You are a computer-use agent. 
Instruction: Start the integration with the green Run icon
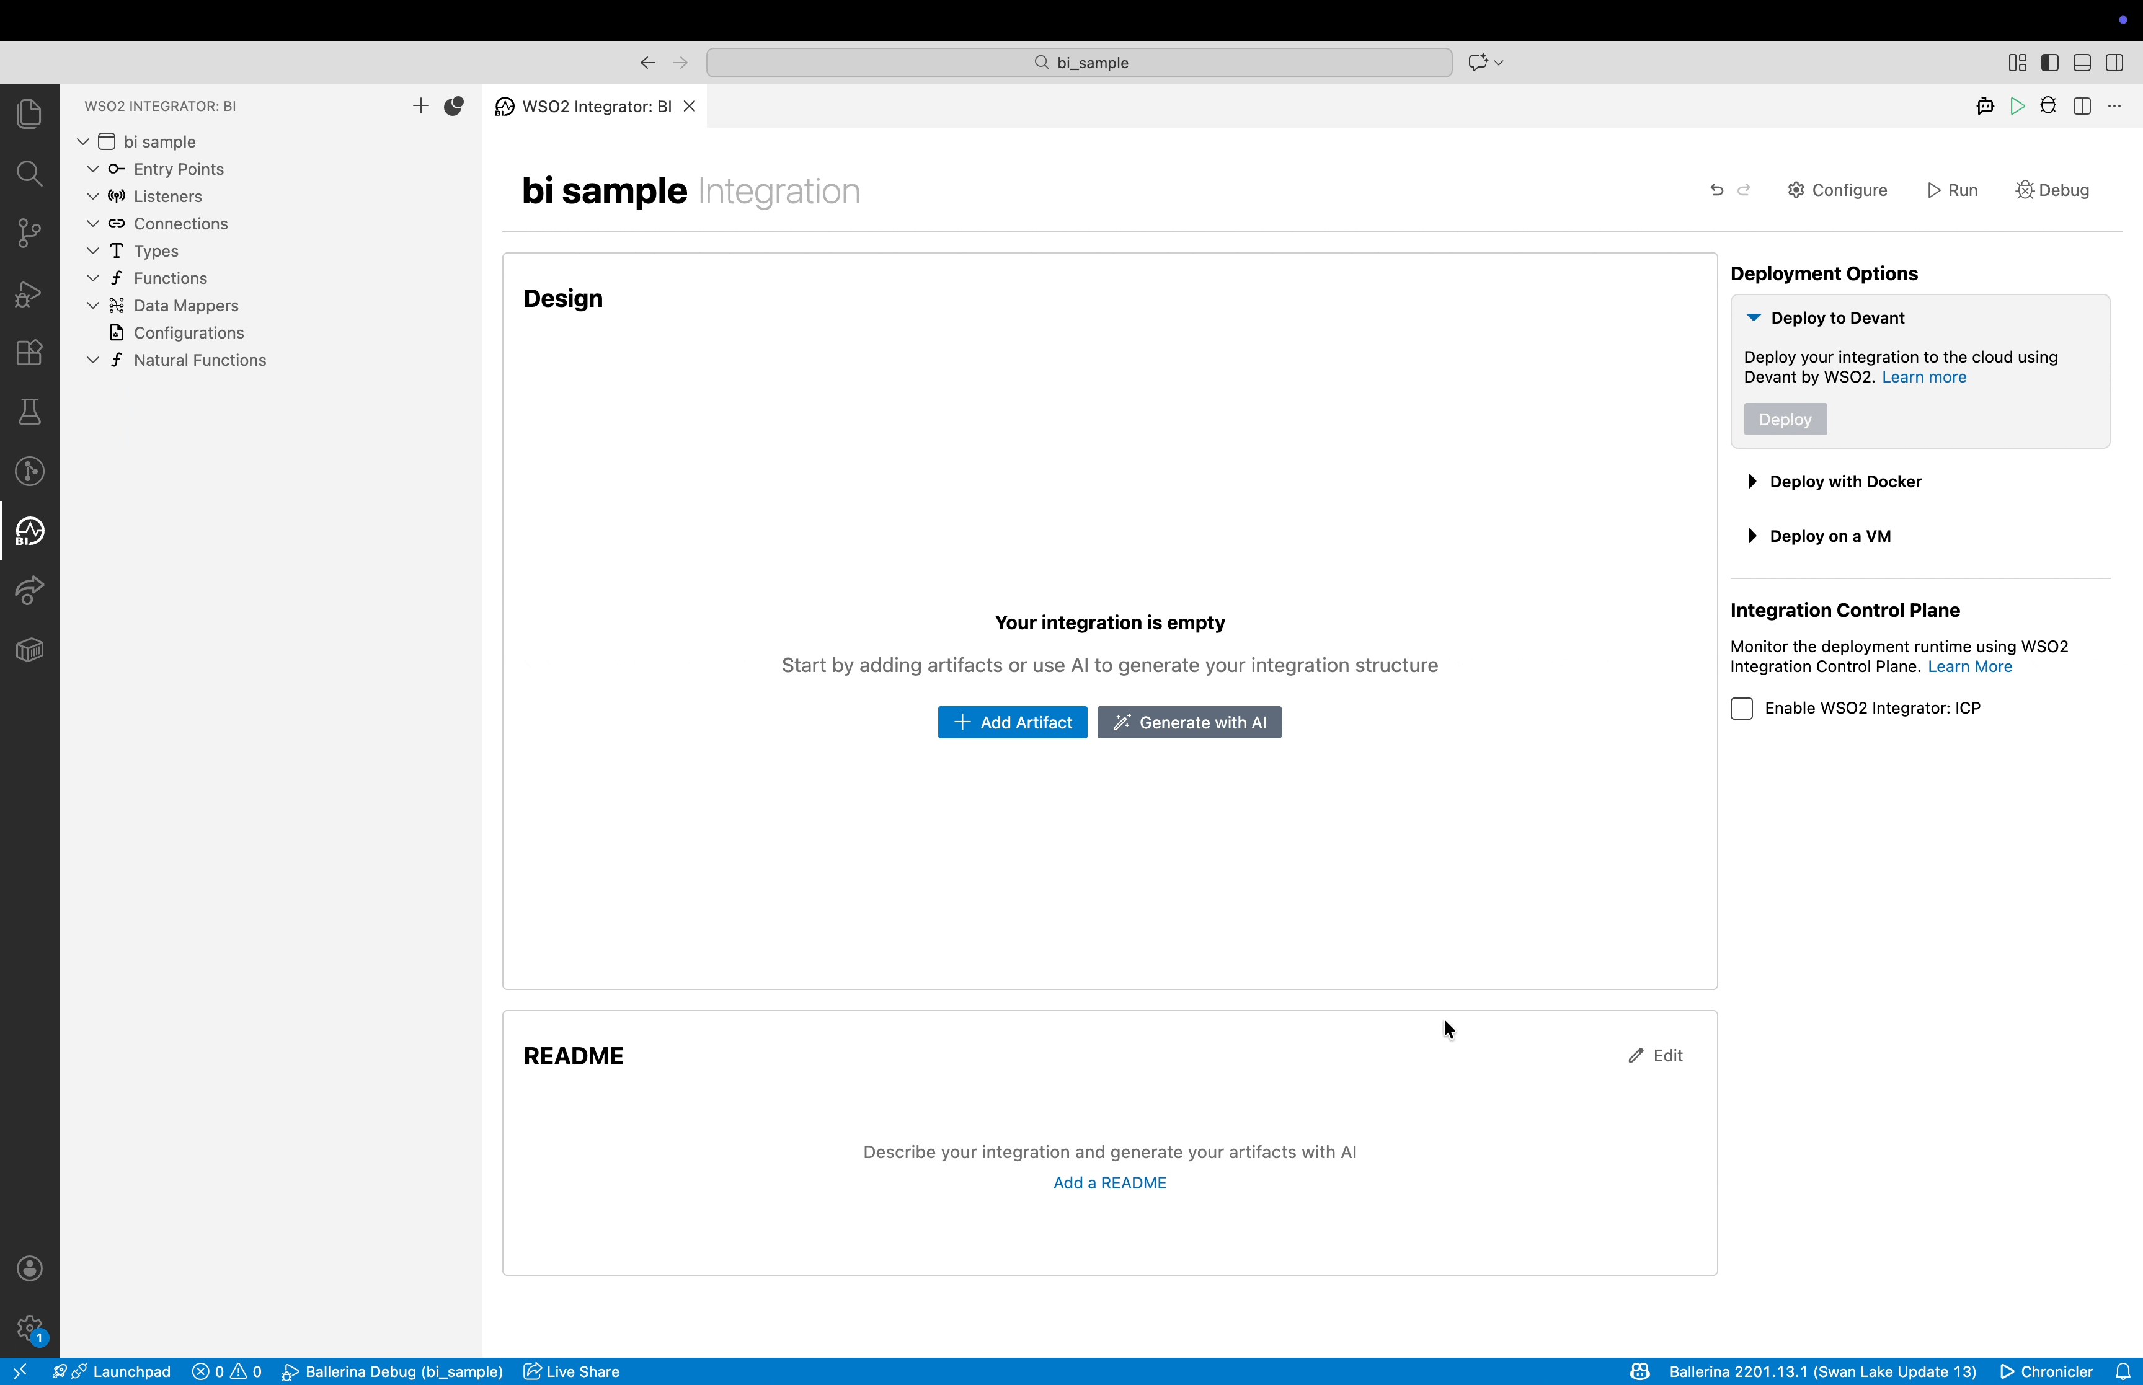pos(2017,105)
